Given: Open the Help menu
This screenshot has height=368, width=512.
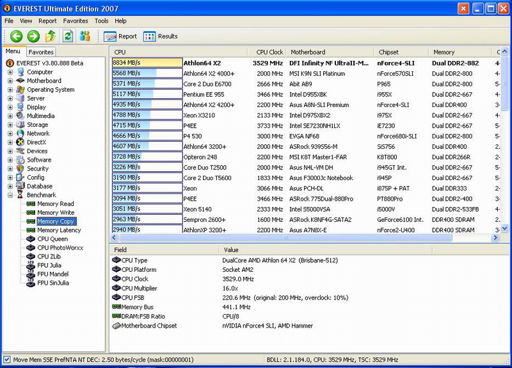Looking at the screenshot, I should coord(120,21).
